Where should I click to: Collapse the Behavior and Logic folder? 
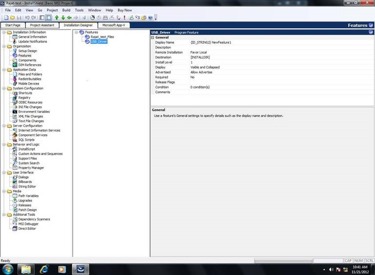4,145
